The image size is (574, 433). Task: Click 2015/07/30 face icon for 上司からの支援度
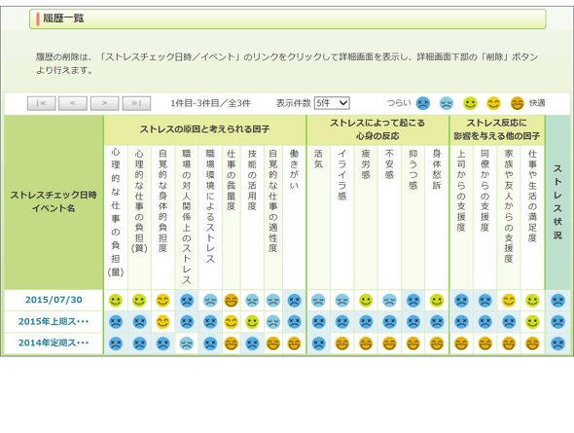tap(461, 301)
